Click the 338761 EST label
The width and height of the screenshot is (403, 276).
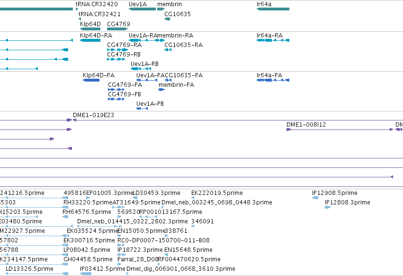(x=176, y=231)
